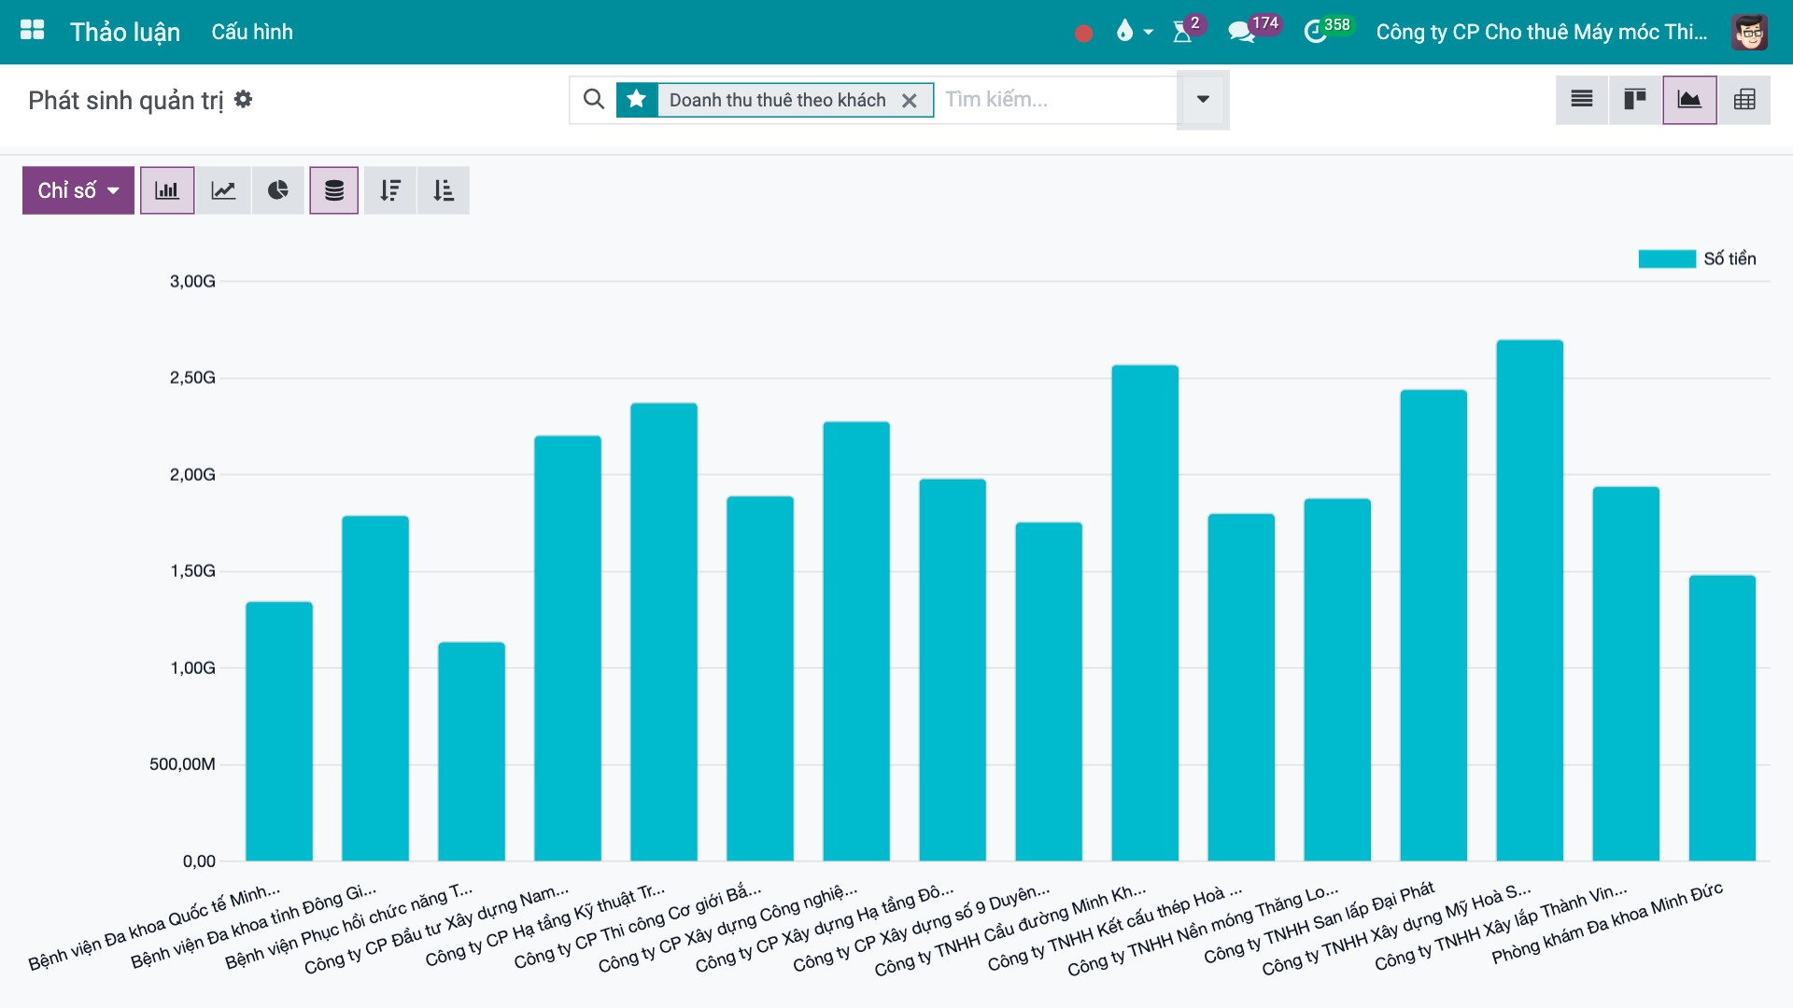The height and width of the screenshot is (1008, 1793).
Task: Open the Chỉ số measures dropdown
Action: click(x=78, y=190)
